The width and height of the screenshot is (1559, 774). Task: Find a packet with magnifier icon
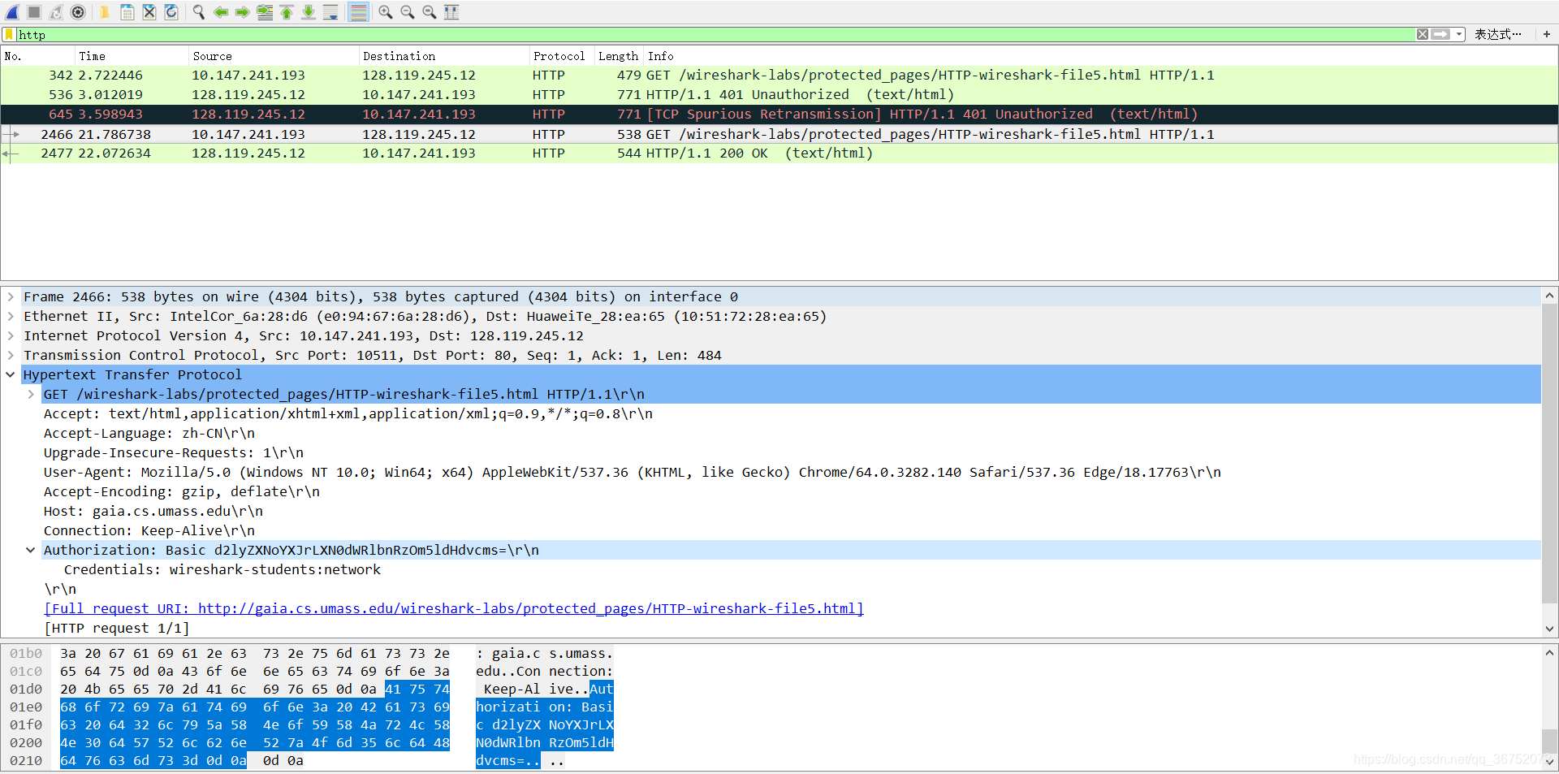pos(198,12)
